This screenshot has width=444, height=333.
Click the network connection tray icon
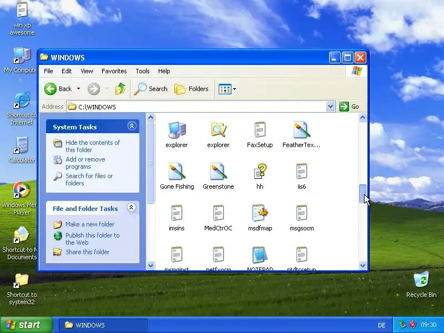402,325
